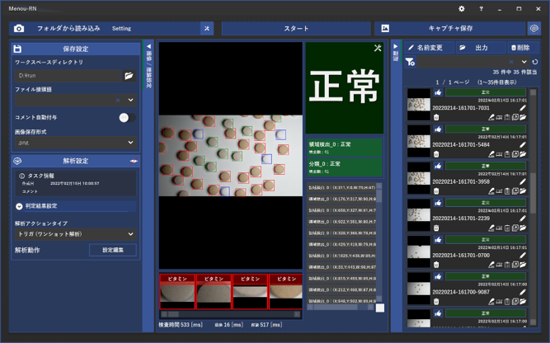Refresh the result list with the reload icon
This screenshot has width=550, height=343.
535,62
